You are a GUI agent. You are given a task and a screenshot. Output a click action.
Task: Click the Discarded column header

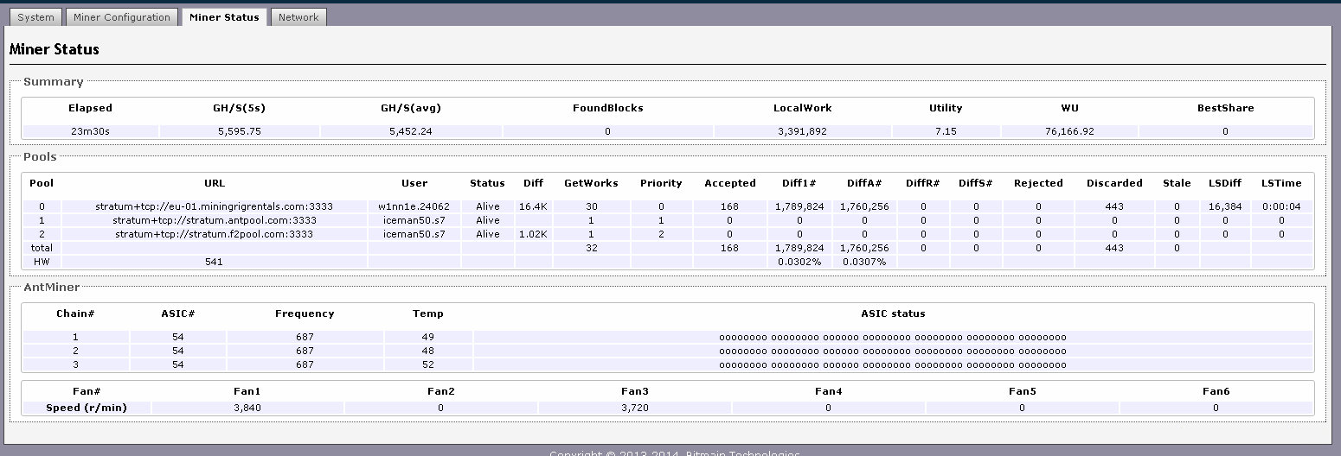click(x=1114, y=183)
